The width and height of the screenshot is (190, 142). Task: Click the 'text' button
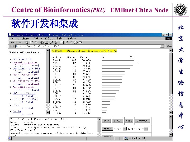point(129,121)
